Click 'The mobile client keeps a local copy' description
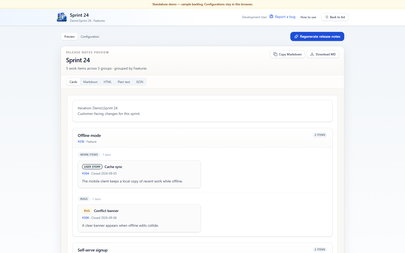The height and width of the screenshot is (253, 405). tap(132, 181)
